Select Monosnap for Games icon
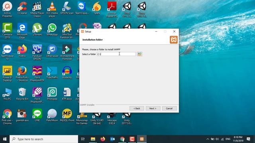 pos(82,119)
